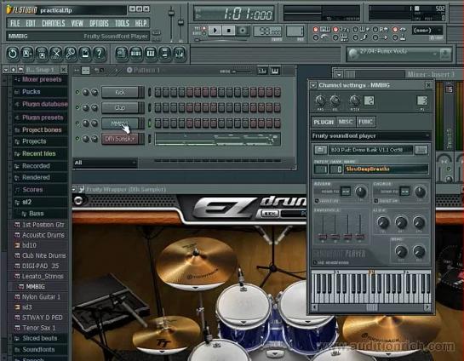Click the tempo display field
The image size is (464, 361).
tap(267, 31)
